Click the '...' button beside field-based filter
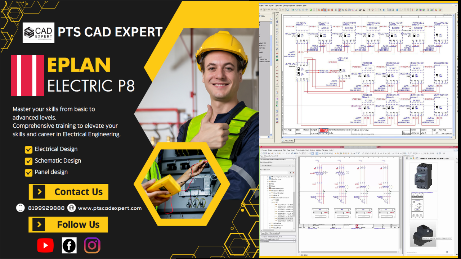461x259 pixels. click(294, 165)
